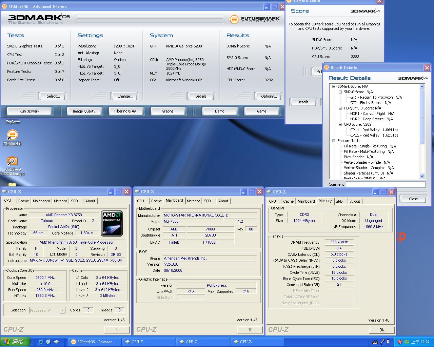Click OK in the middle CPU-Z window
Screen dimensions: 434x347
point(250,329)
